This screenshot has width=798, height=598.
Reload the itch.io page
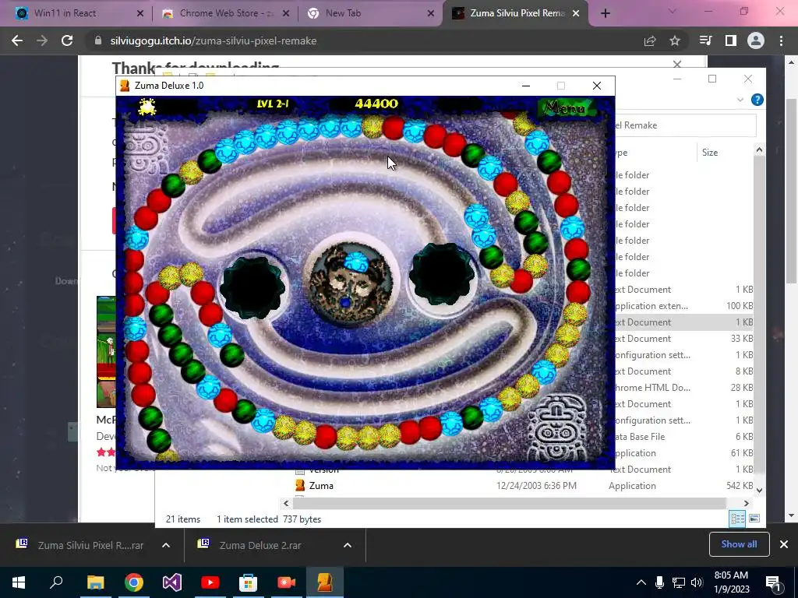[x=67, y=40]
